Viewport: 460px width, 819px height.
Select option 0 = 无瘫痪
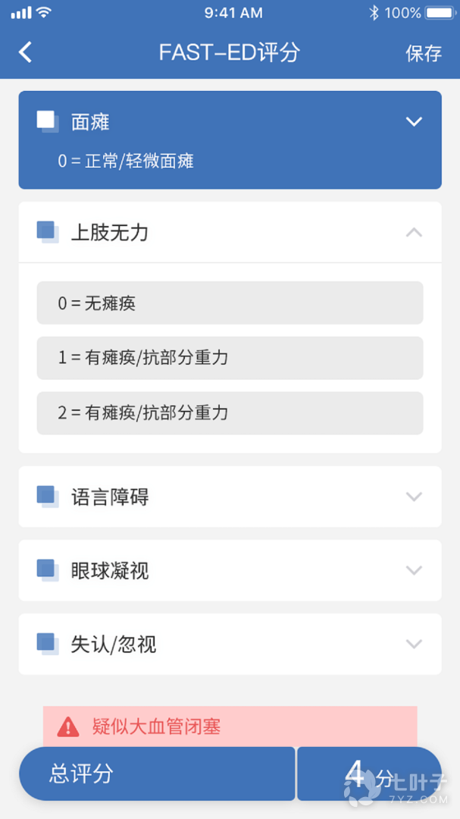pos(230,303)
